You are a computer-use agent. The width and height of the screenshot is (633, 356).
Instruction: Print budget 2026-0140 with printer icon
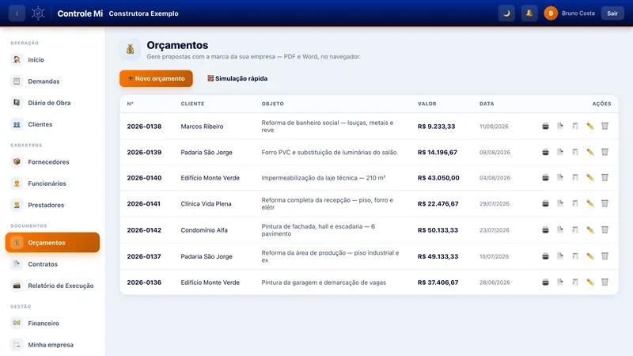545,177
